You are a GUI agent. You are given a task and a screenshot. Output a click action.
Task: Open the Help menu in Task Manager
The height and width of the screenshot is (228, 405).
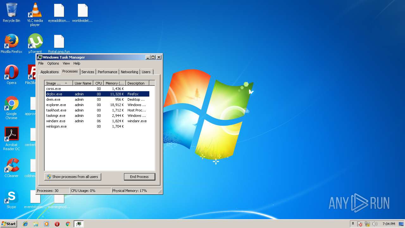point(77,63)
